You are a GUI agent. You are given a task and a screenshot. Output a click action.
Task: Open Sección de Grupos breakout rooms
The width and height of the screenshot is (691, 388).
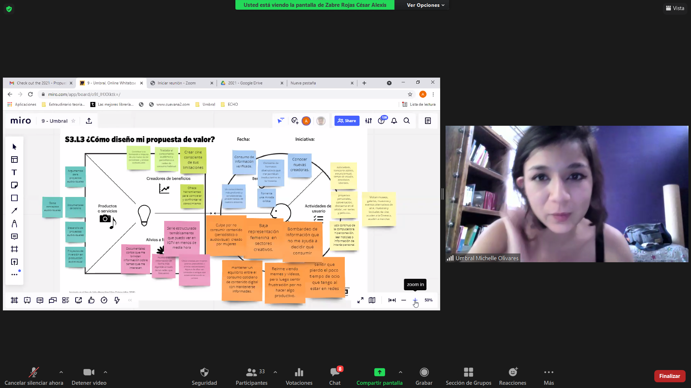coord(468,376)
